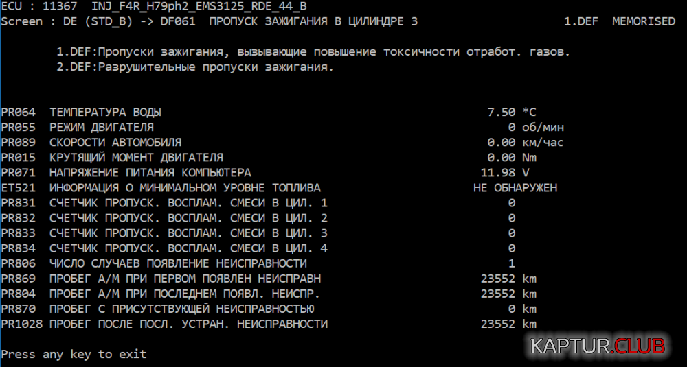Click the PR064 ТЕМПЕРАТУРА ВОДЫ row
This screenshot has width=687, height=367.
point(106,112)
